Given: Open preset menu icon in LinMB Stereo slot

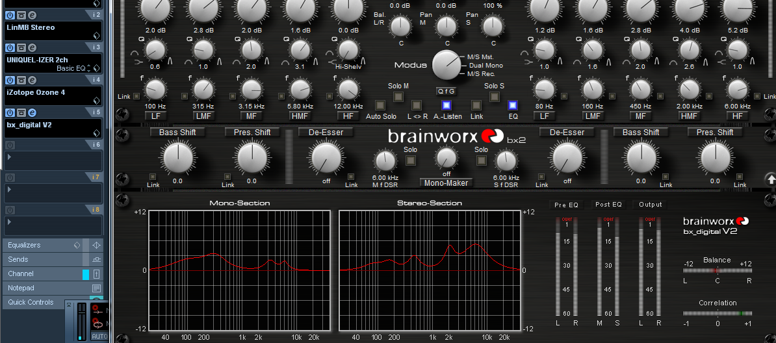Looking at the screenshot, I should [x=97, y=36].
